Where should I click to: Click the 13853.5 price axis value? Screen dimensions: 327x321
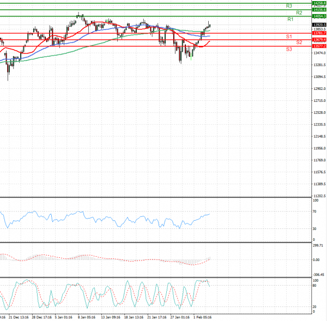click(319, 29)
